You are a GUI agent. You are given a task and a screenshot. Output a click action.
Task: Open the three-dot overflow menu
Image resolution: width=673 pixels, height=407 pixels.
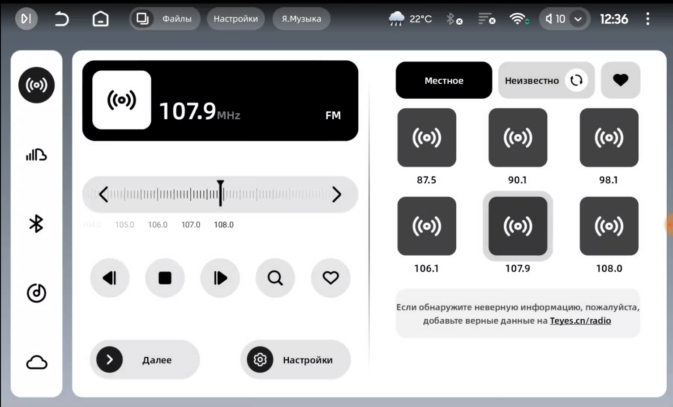point(647,19)
